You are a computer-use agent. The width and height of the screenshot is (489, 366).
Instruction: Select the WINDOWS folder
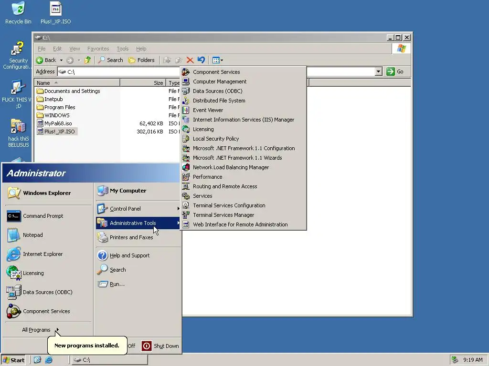(53, 115)
